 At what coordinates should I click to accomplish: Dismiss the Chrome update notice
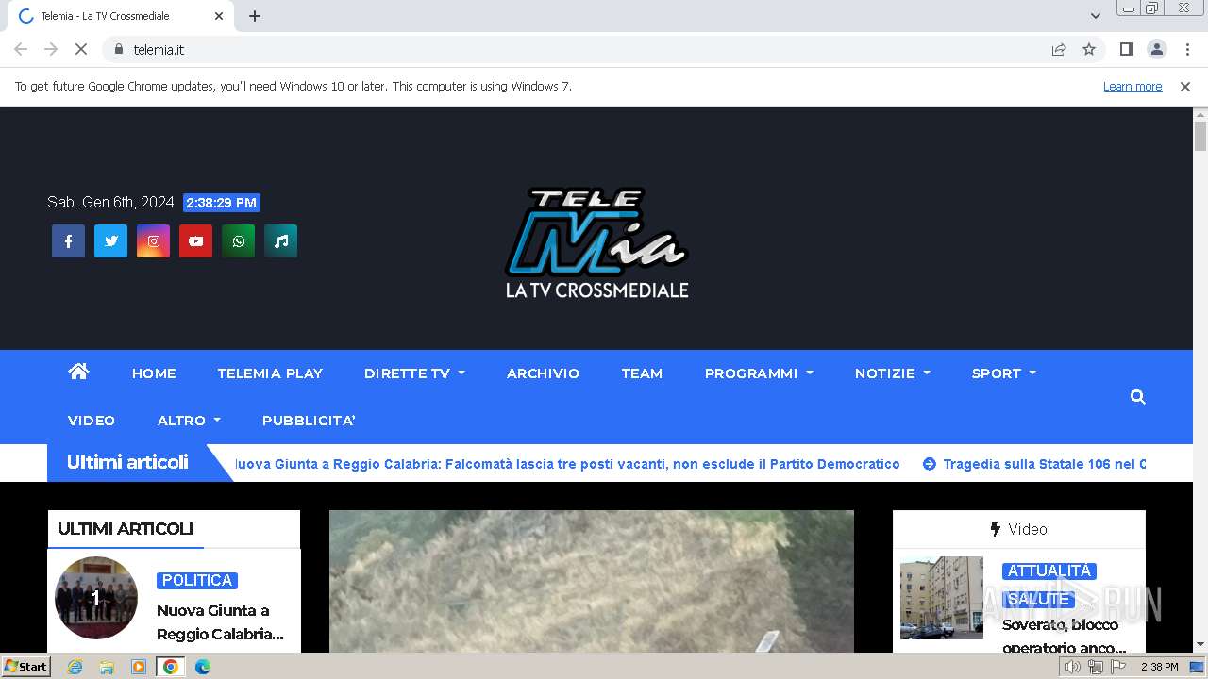(1185, 86)
